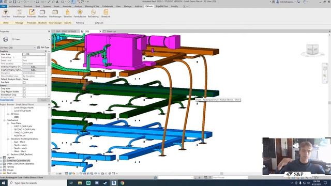Open Revit from the Windows taskbar

click(x=114, y=183)
